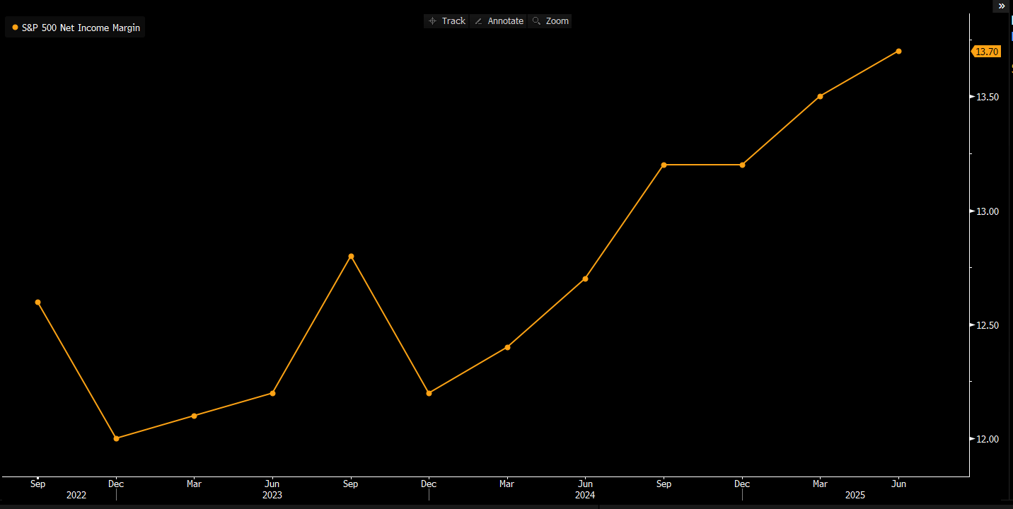The height and width of the screenshot is (509, 1013).
Task: Select the June 2023 data point
Action: pos(272,393)
